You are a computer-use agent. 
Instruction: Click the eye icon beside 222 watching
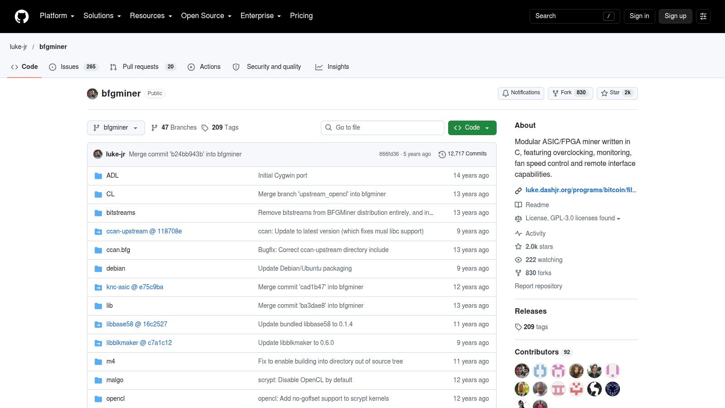click(x=518, y=260)
